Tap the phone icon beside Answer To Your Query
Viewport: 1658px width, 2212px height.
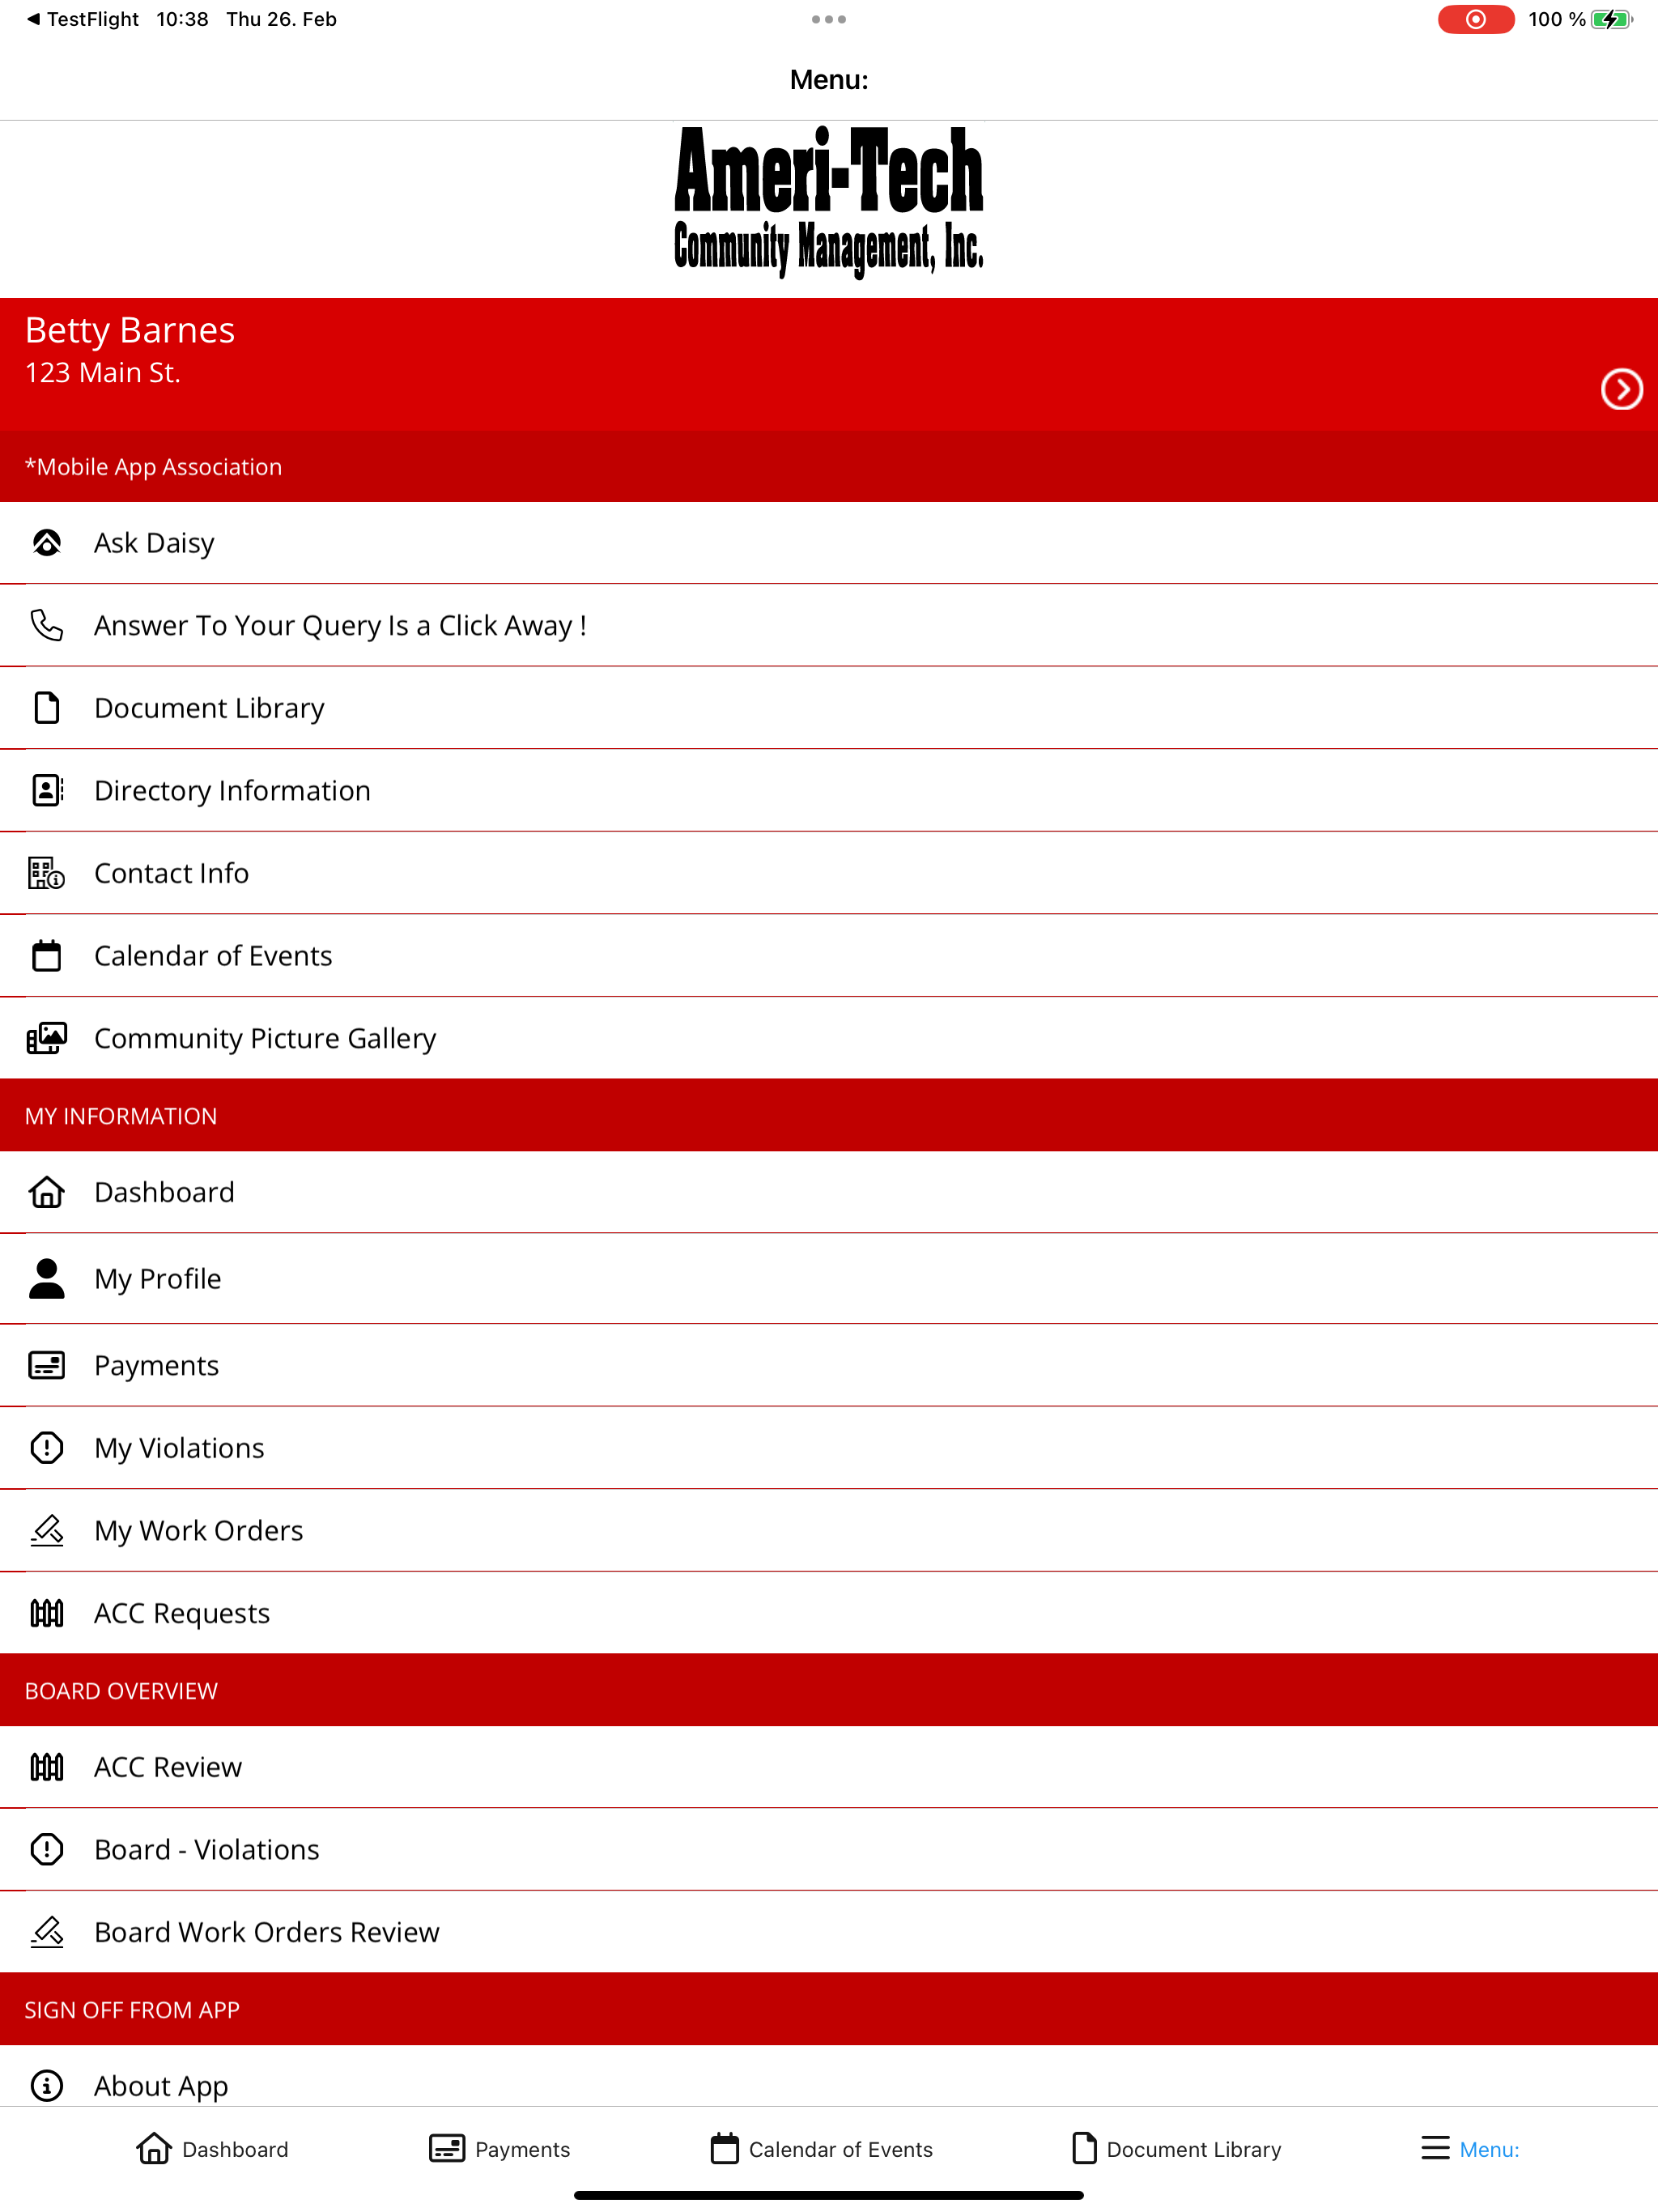tap(47, 625)
